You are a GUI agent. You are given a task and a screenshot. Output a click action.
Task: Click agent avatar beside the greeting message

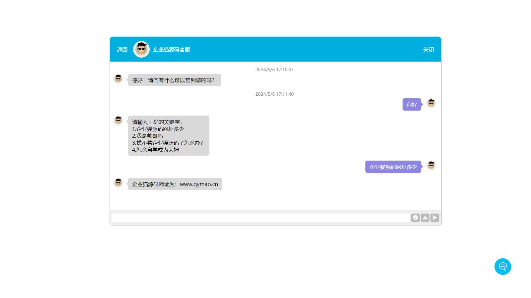tap(118, 79)
